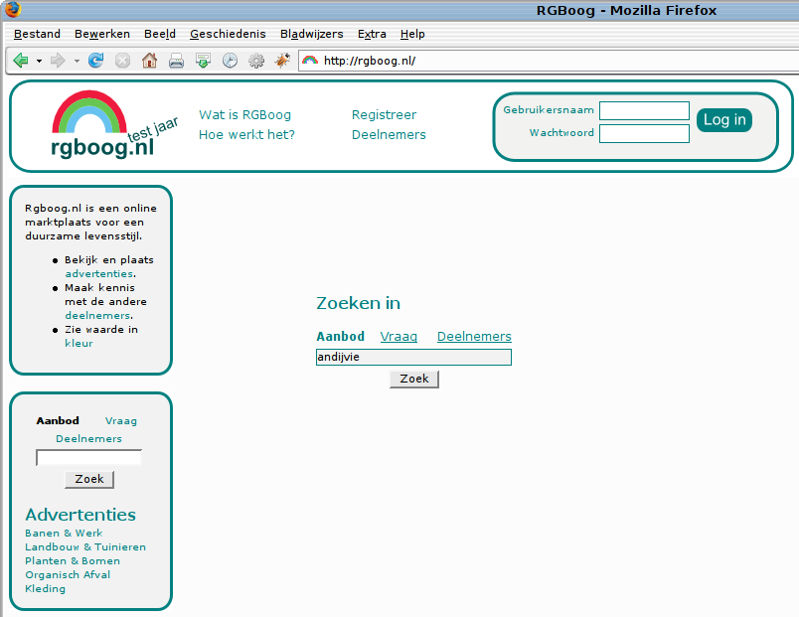Open the Bladwijzers menu
Viewport: 799px width, 617px height.
click(x=312, y=34)
